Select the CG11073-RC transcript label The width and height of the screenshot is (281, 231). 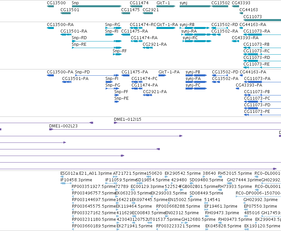click(x=257, y=51)
